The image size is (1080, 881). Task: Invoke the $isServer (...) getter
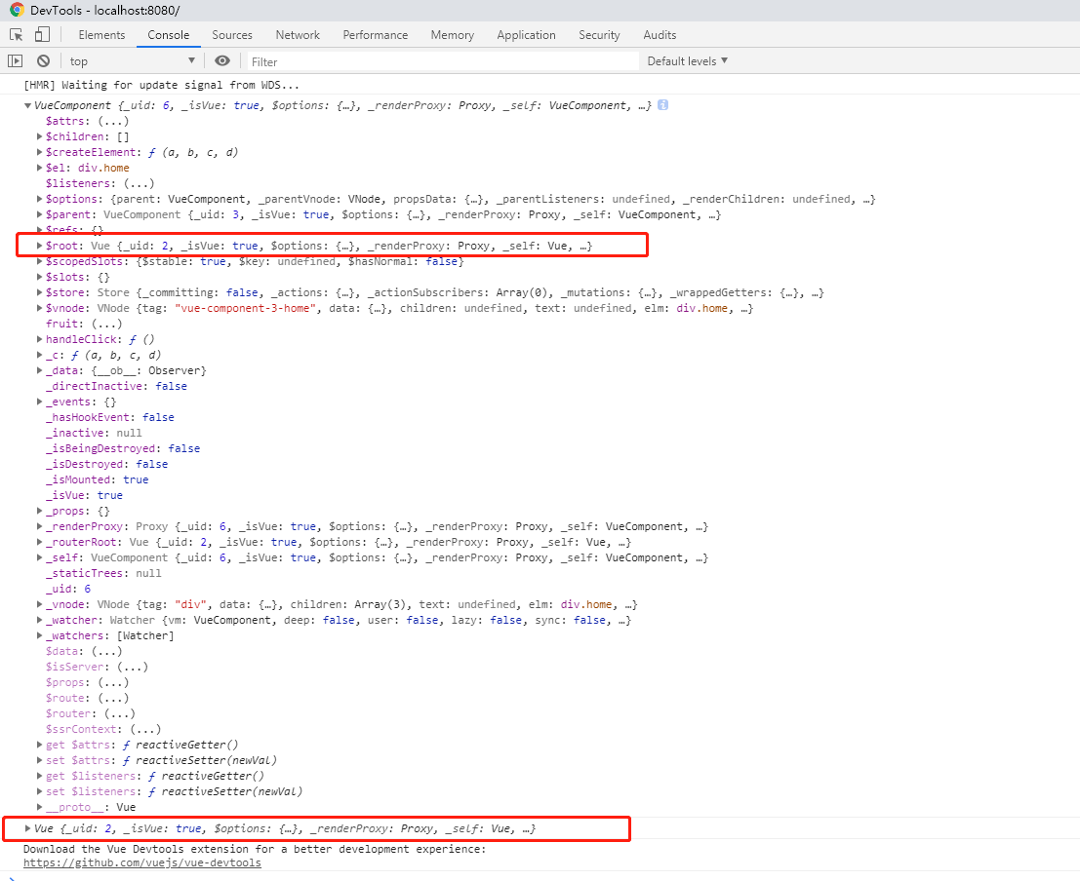(133, 667)
